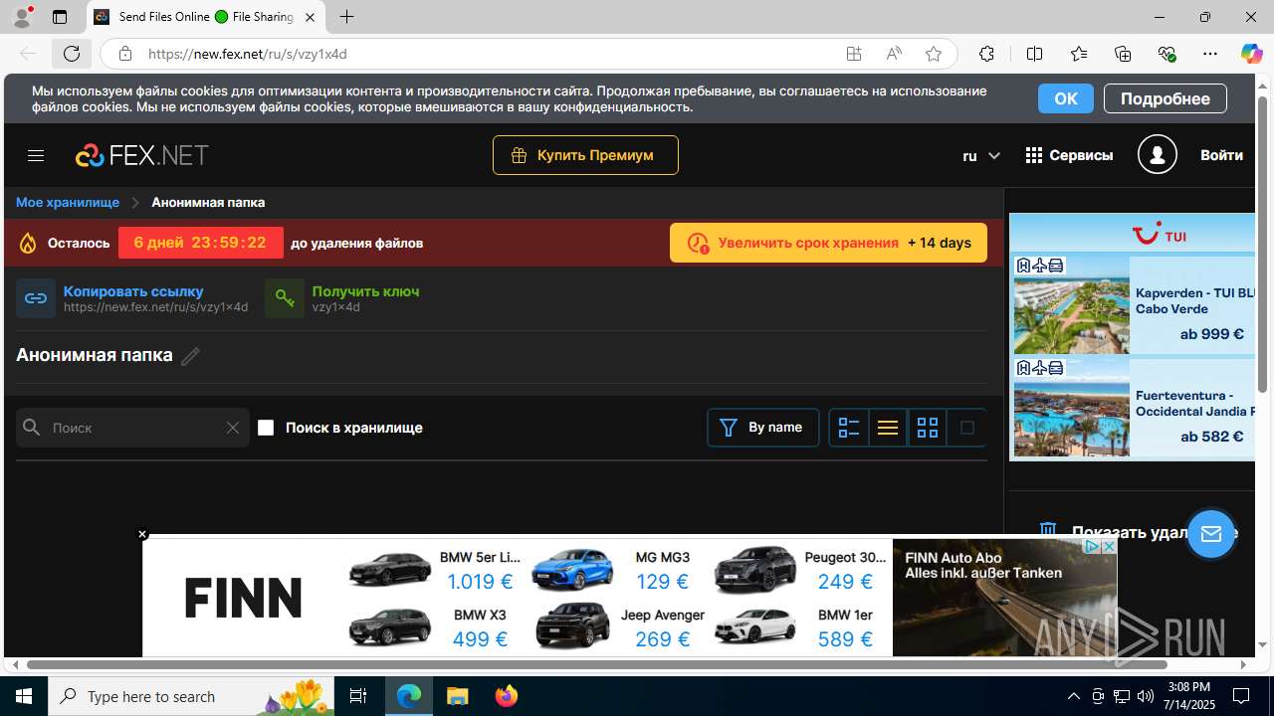Open the Kapverden TUI ad thumbnail
This screenshot has width=1274, height=716.
click(1072, 304)
